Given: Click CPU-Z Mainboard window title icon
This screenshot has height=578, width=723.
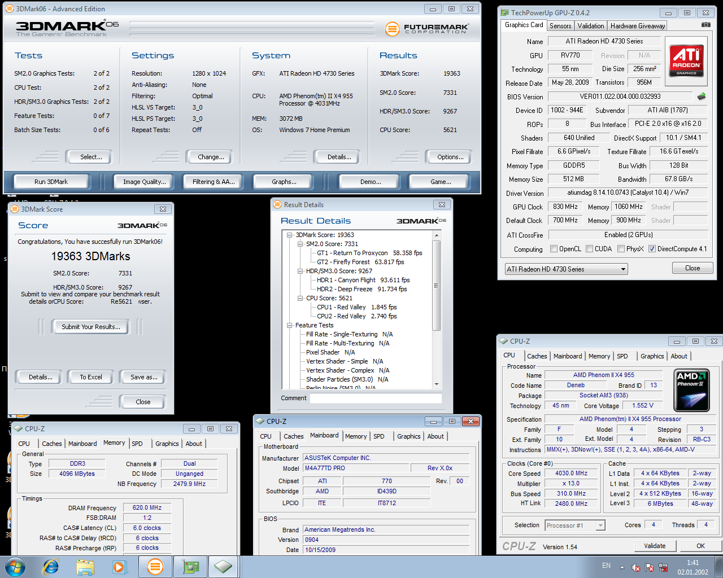Looking at the screenshot, I should coord(260,421).
